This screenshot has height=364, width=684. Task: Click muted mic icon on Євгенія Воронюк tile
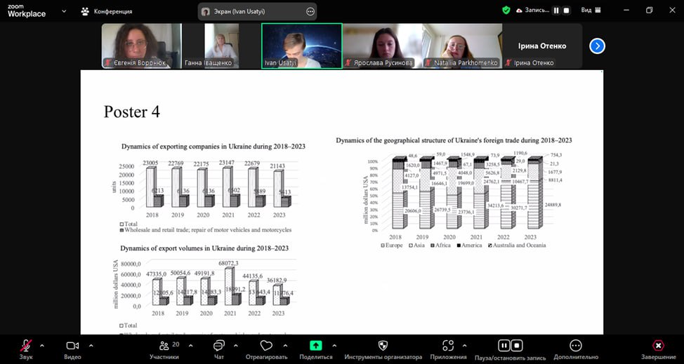107,63
